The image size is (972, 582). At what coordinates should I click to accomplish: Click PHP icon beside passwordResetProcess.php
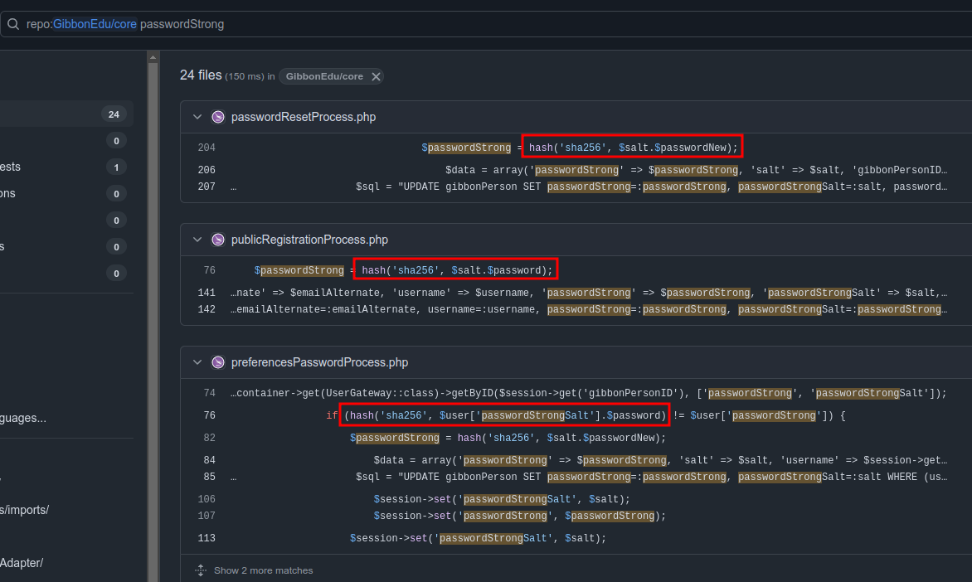pos(218,117)
